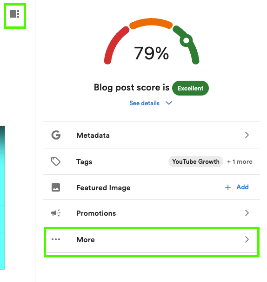267x282 pixels.
Task: Expand the More row chevron
Action: [247, 239]
